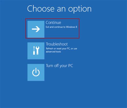Select Turn off your PC text
Screen dimensions: 127x108
[x=59, y=66]
